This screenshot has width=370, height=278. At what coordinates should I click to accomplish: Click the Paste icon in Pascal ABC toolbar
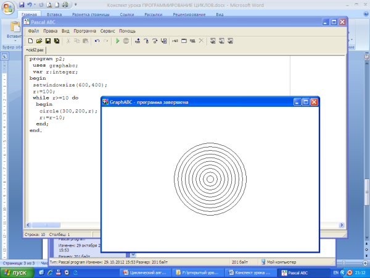tap(85, 41)
